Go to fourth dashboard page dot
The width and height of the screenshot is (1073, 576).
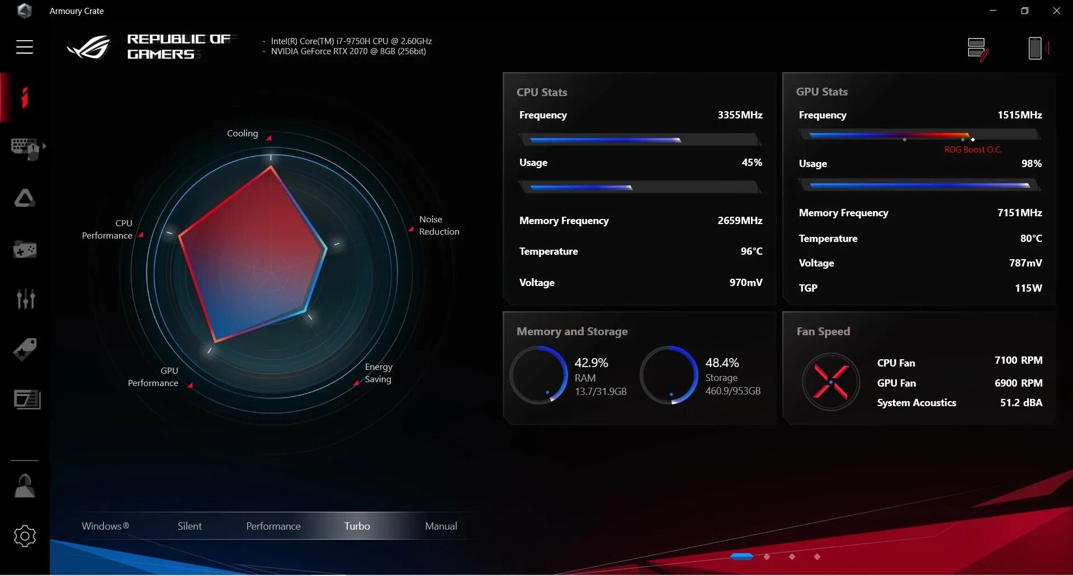(817, 556)
